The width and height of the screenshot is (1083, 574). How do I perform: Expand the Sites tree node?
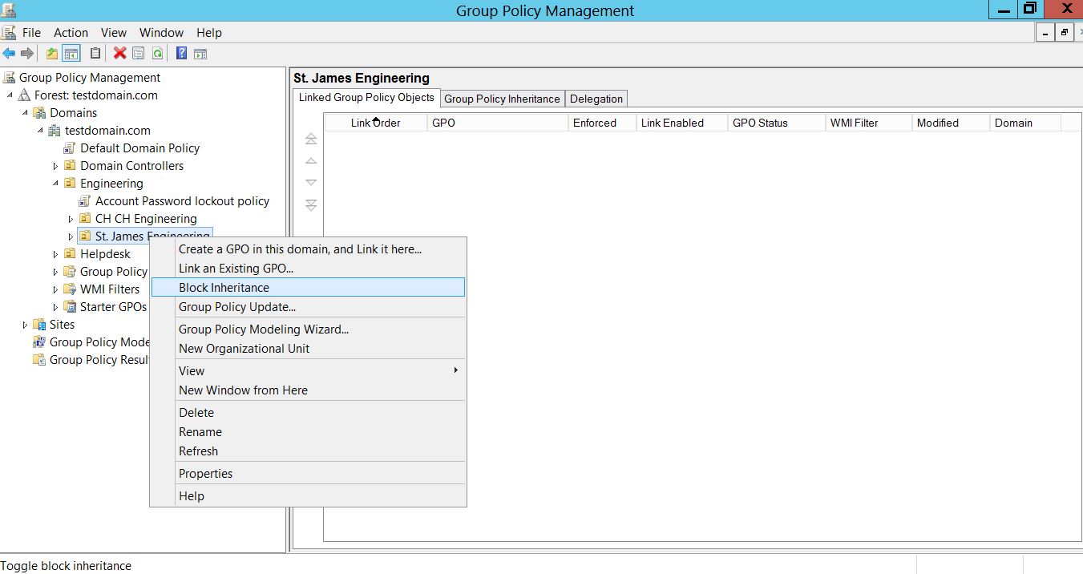26,325
